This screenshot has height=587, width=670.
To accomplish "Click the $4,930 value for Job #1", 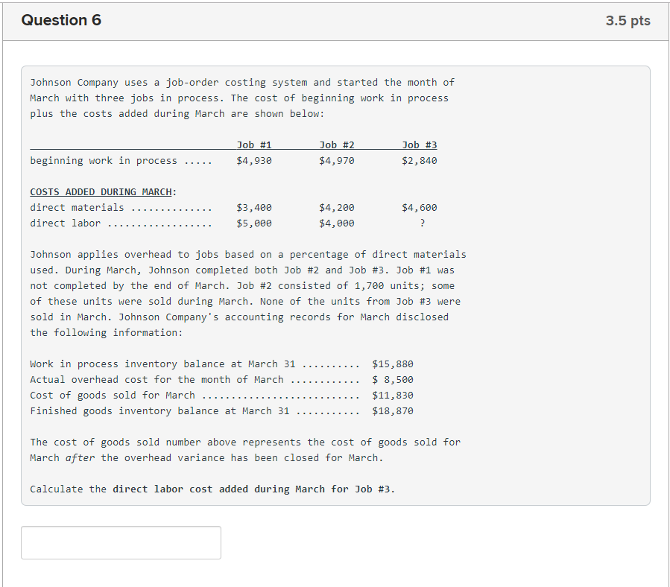I will click(x=256, y=160).
